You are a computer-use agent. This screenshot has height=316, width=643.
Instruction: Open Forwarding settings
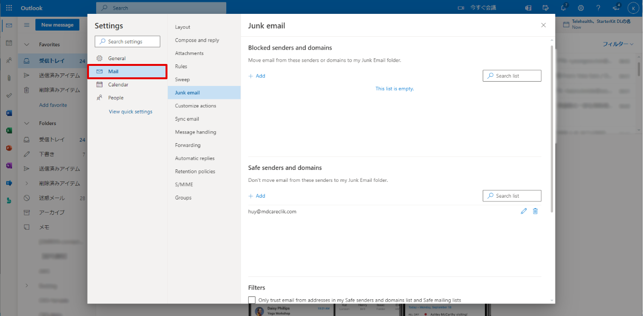tap(204, 145)
